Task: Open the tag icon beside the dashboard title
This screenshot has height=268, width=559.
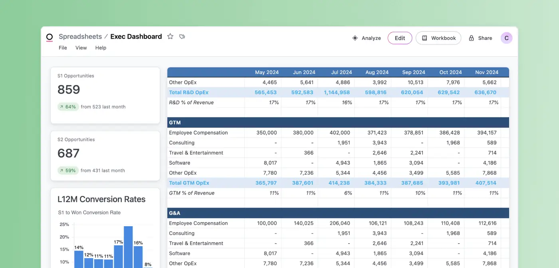Action: (182, 36)
